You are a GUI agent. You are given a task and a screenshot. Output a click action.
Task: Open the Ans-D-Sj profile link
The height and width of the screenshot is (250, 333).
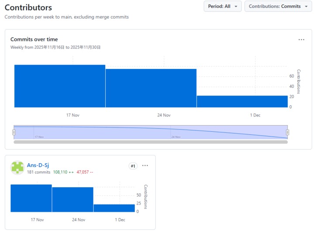click(38, 165)
